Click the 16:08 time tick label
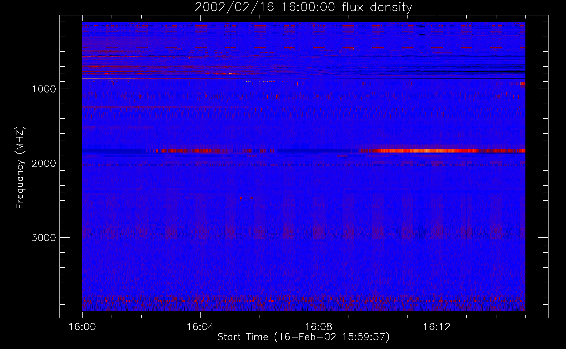This screenshot has height=349, width=566. [x=319, y=327]
